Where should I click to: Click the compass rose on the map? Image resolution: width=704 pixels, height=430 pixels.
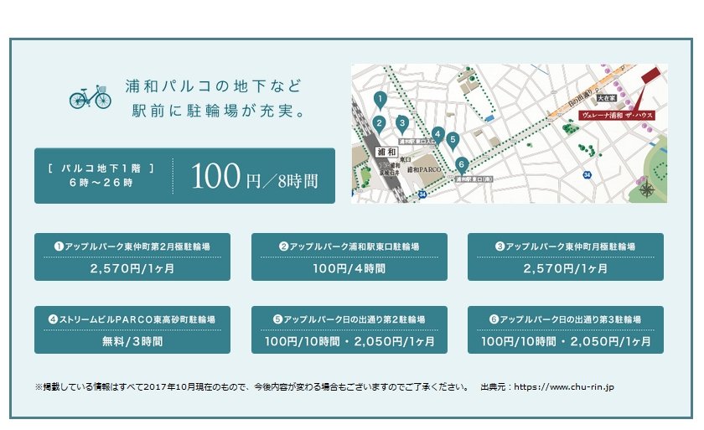point(646,188)
